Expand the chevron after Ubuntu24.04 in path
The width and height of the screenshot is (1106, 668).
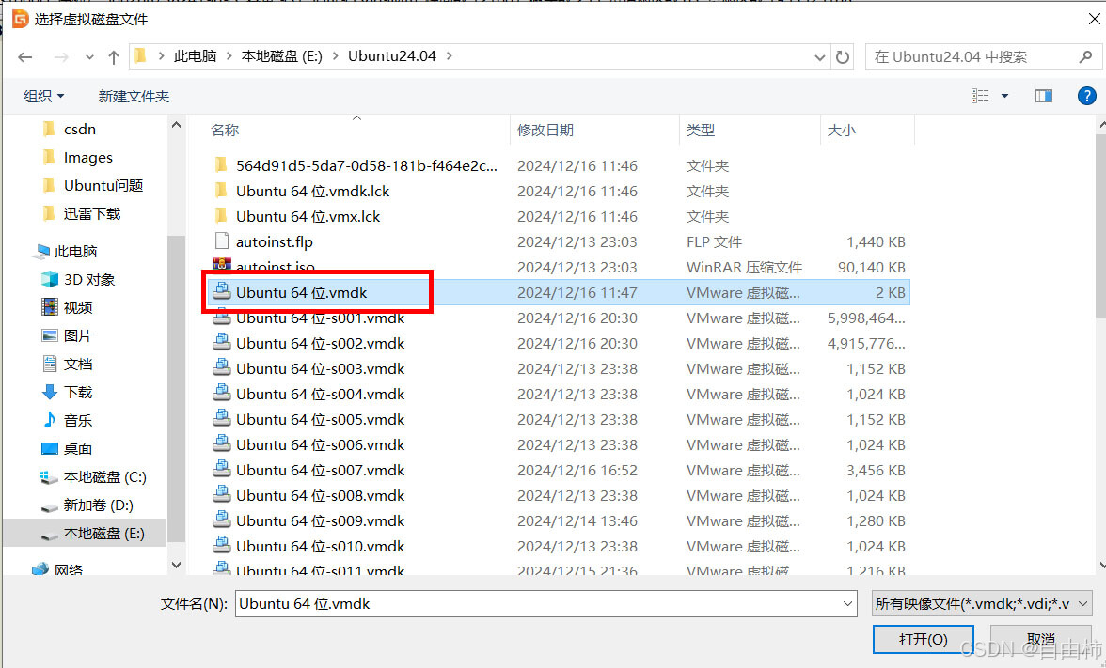tap(450, 56)
